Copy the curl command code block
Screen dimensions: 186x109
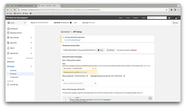point(150,98)
